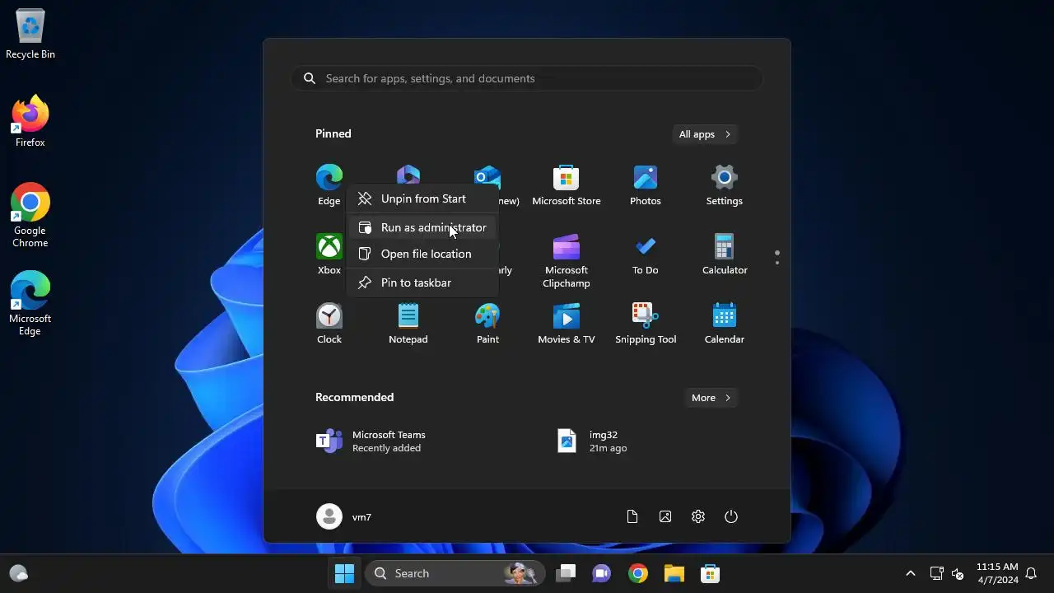The image size is (1054, 593).
Task: Choose Pin to taskbar
Action: pyautogui.click(x=422, y=282)
